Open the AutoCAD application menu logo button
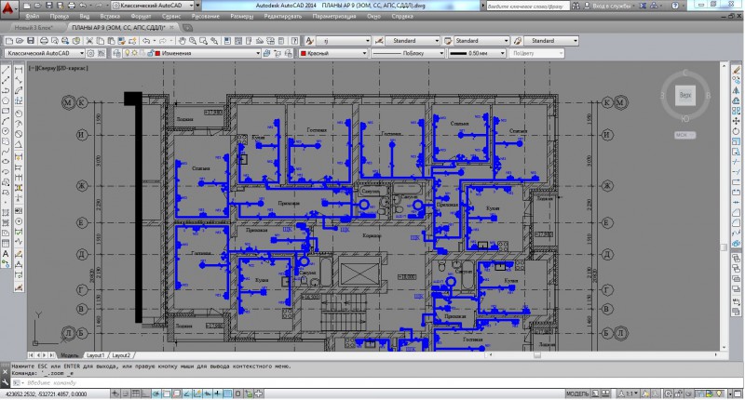The width and height of the screenshot is (745, 400). click(8, 8)
